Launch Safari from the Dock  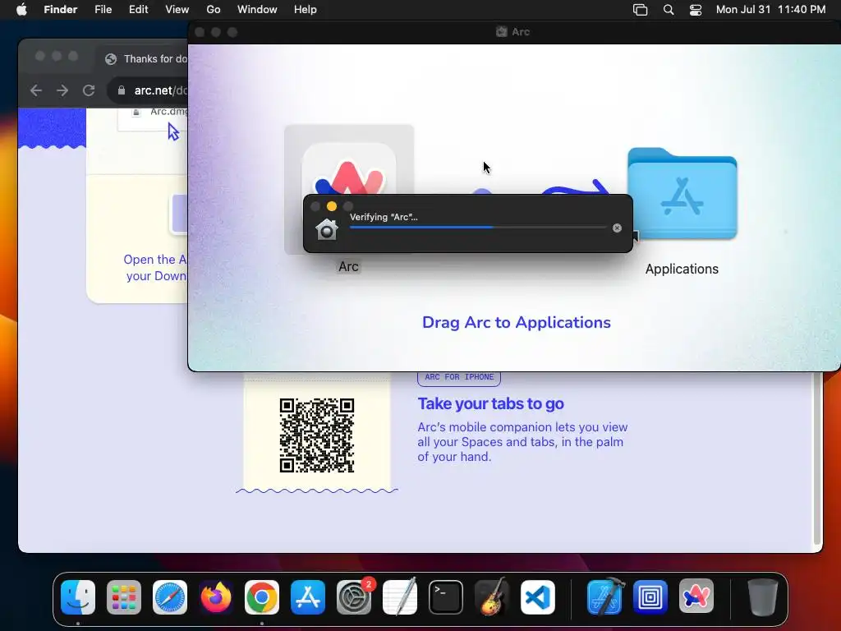point(170,596)
